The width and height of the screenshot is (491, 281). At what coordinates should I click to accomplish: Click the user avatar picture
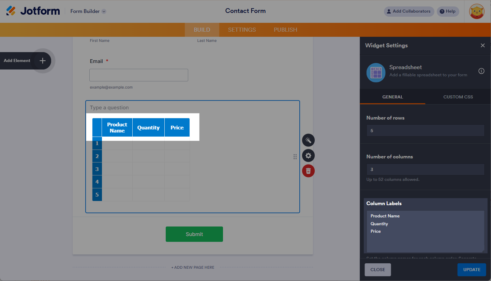(477, 11)
